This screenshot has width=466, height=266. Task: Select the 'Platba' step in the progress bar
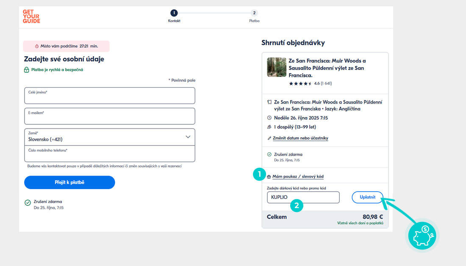[254, 13]
